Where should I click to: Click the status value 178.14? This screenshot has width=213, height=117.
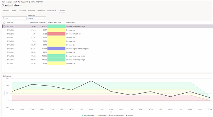(44, 49)
